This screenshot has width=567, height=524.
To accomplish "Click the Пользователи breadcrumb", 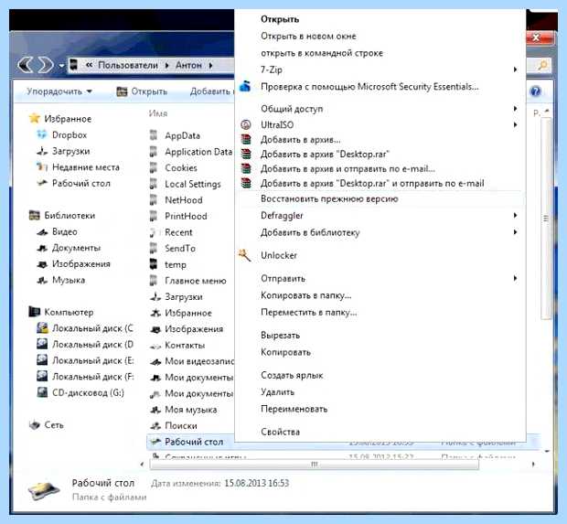I will pyautogui.click(x=128, y=66).
